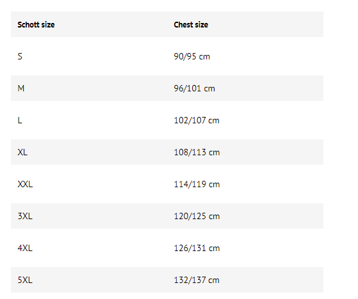Select the 3XL size cell
Viewport: 358px width, 299px height.
(25, 216)
